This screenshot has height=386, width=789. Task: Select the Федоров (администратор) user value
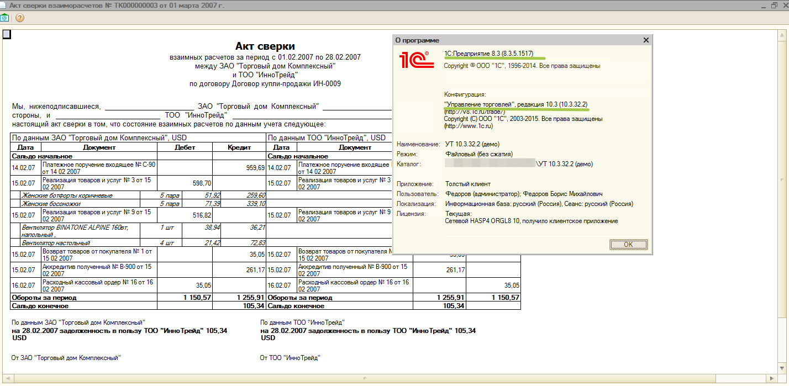point(524,194)
